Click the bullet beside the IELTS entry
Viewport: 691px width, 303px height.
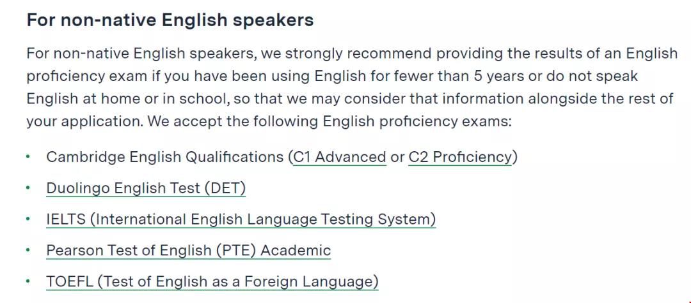click(28, 218)
